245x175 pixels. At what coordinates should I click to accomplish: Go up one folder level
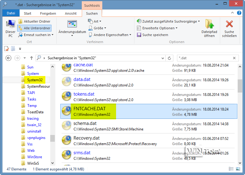click(x=32, y=58)
